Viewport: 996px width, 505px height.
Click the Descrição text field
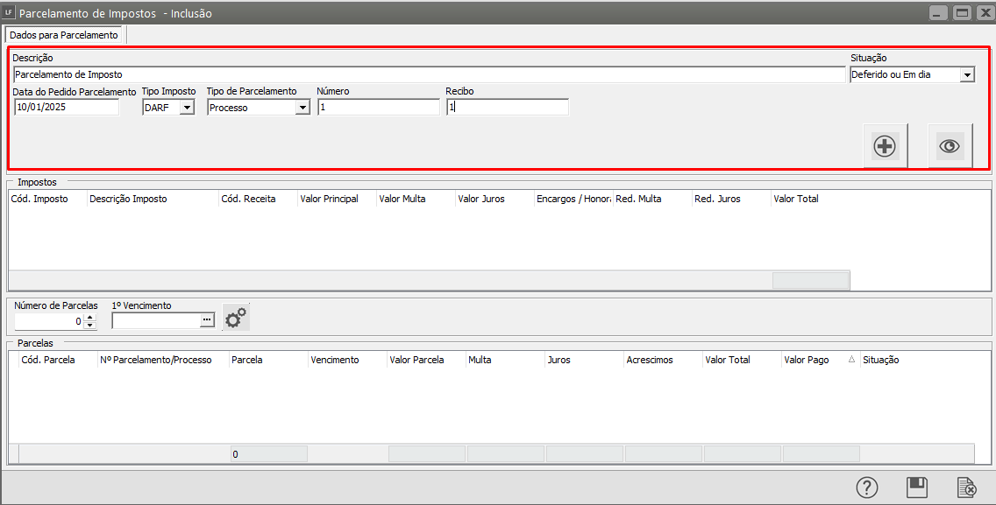click(429, 75)
